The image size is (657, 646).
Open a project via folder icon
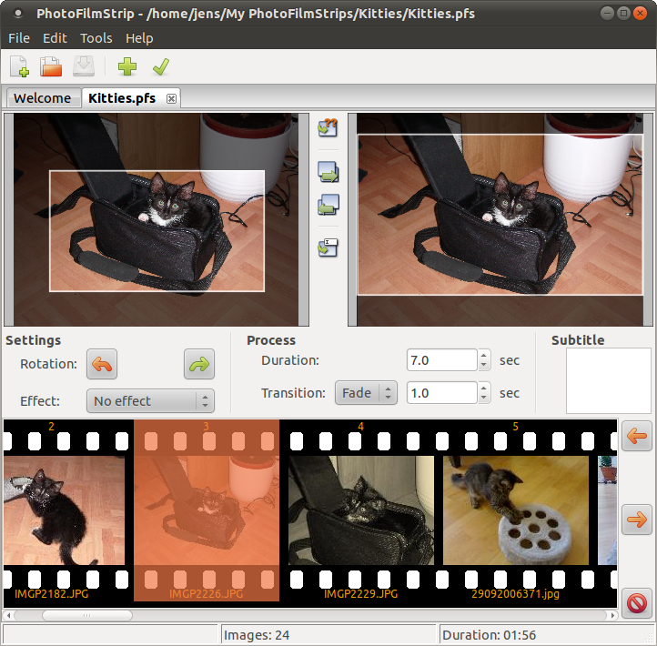(x=51, y=66)
